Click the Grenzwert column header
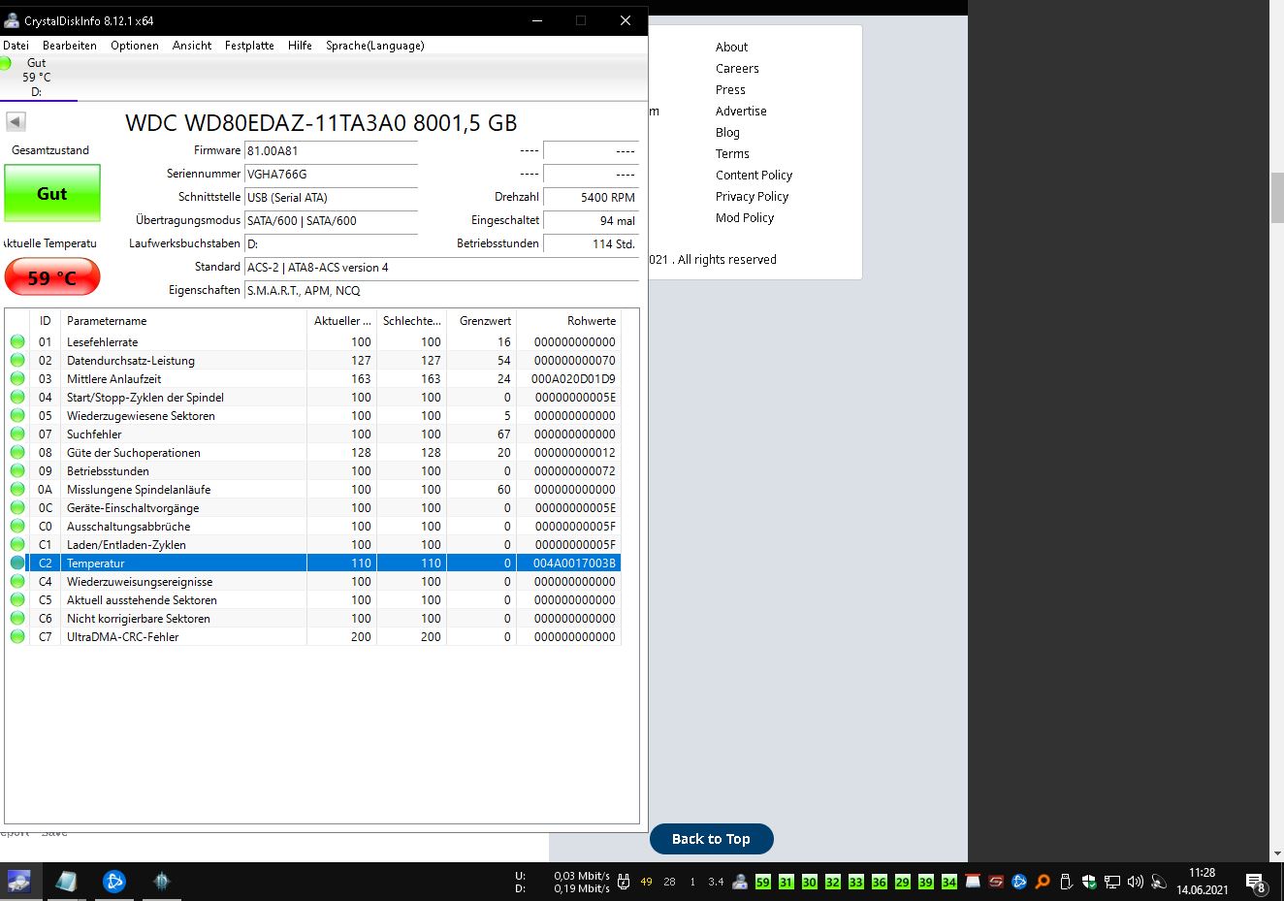Screen dimensions: 1284x901 tap(481, 321)
